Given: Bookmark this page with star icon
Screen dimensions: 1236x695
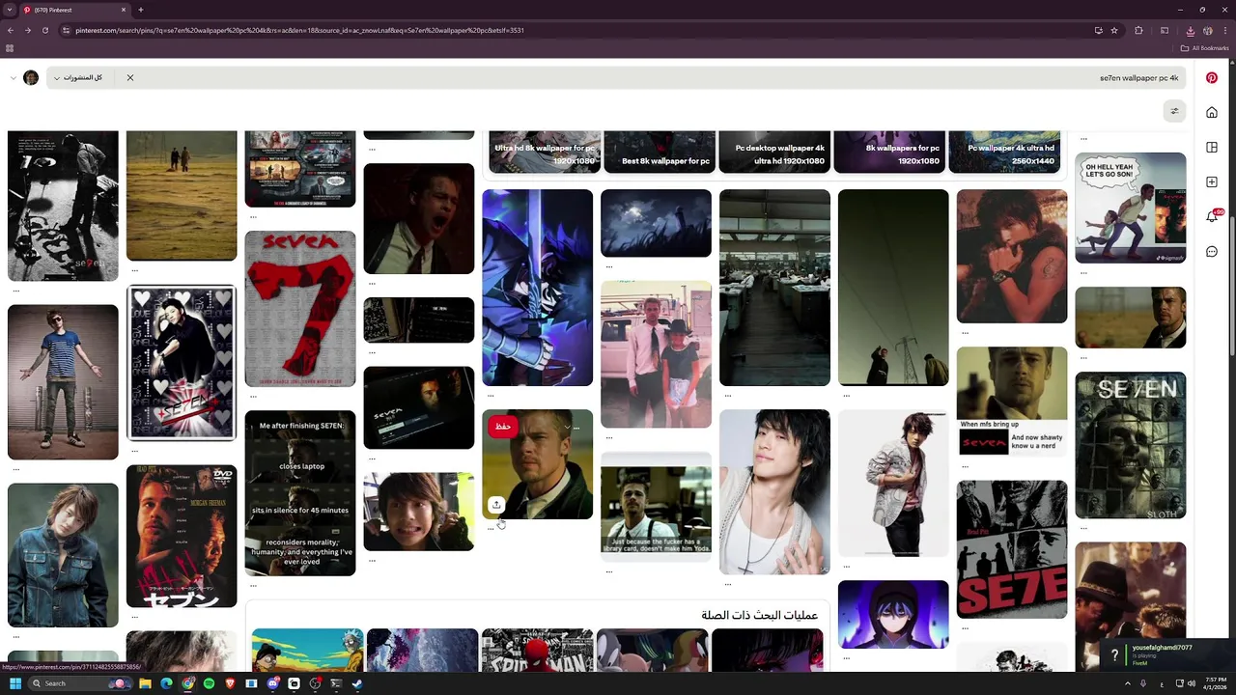Looking at the screenshot, I should click(1114, 30).
